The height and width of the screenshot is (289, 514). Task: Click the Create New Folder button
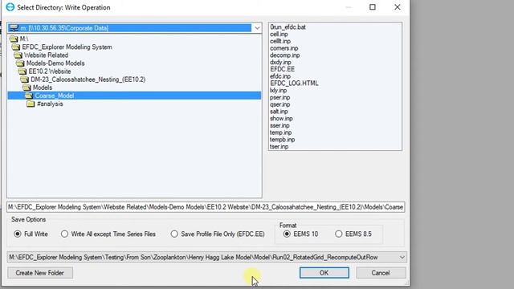[x=40, y=273]
